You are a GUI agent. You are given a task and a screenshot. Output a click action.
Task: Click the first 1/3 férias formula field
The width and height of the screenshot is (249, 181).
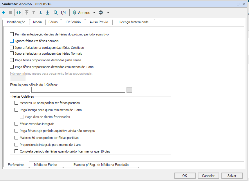pyautogui.click(x=20, y=90)
